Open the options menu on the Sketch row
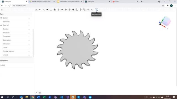The image size is (177, 99). (x=29, y=18)
